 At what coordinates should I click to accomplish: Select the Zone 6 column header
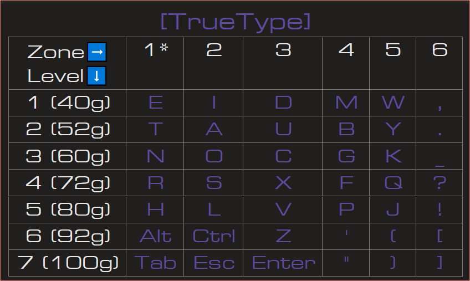439,63
